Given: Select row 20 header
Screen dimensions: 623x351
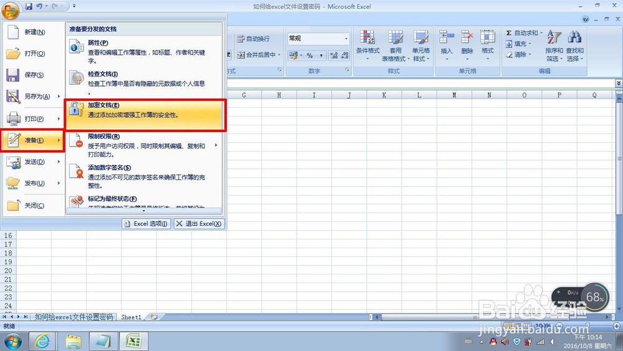Looking at the screenshot, I should (8, 271).
